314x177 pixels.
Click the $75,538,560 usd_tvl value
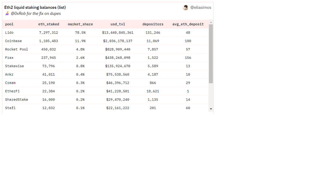[x=118, y=75]
